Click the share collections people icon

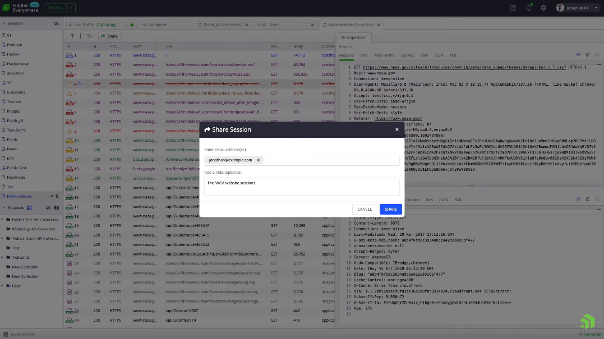click(48, 208)
